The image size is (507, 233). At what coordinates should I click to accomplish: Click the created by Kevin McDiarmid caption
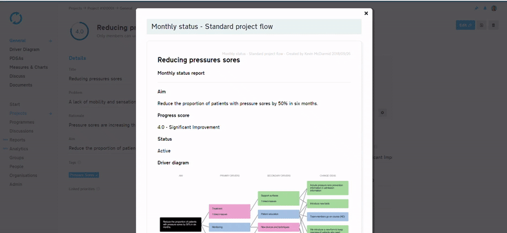286,54
